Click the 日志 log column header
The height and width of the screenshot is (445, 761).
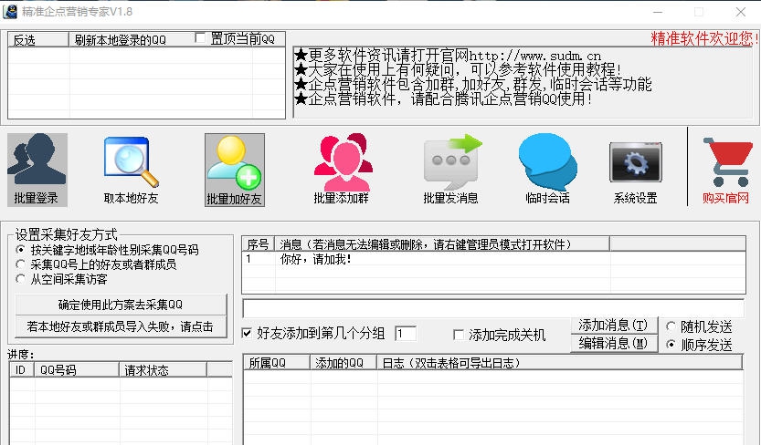(x=560, y=363)
